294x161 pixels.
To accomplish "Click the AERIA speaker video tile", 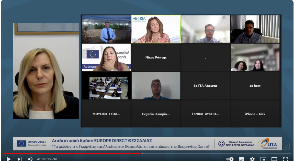I will (156, 29).
